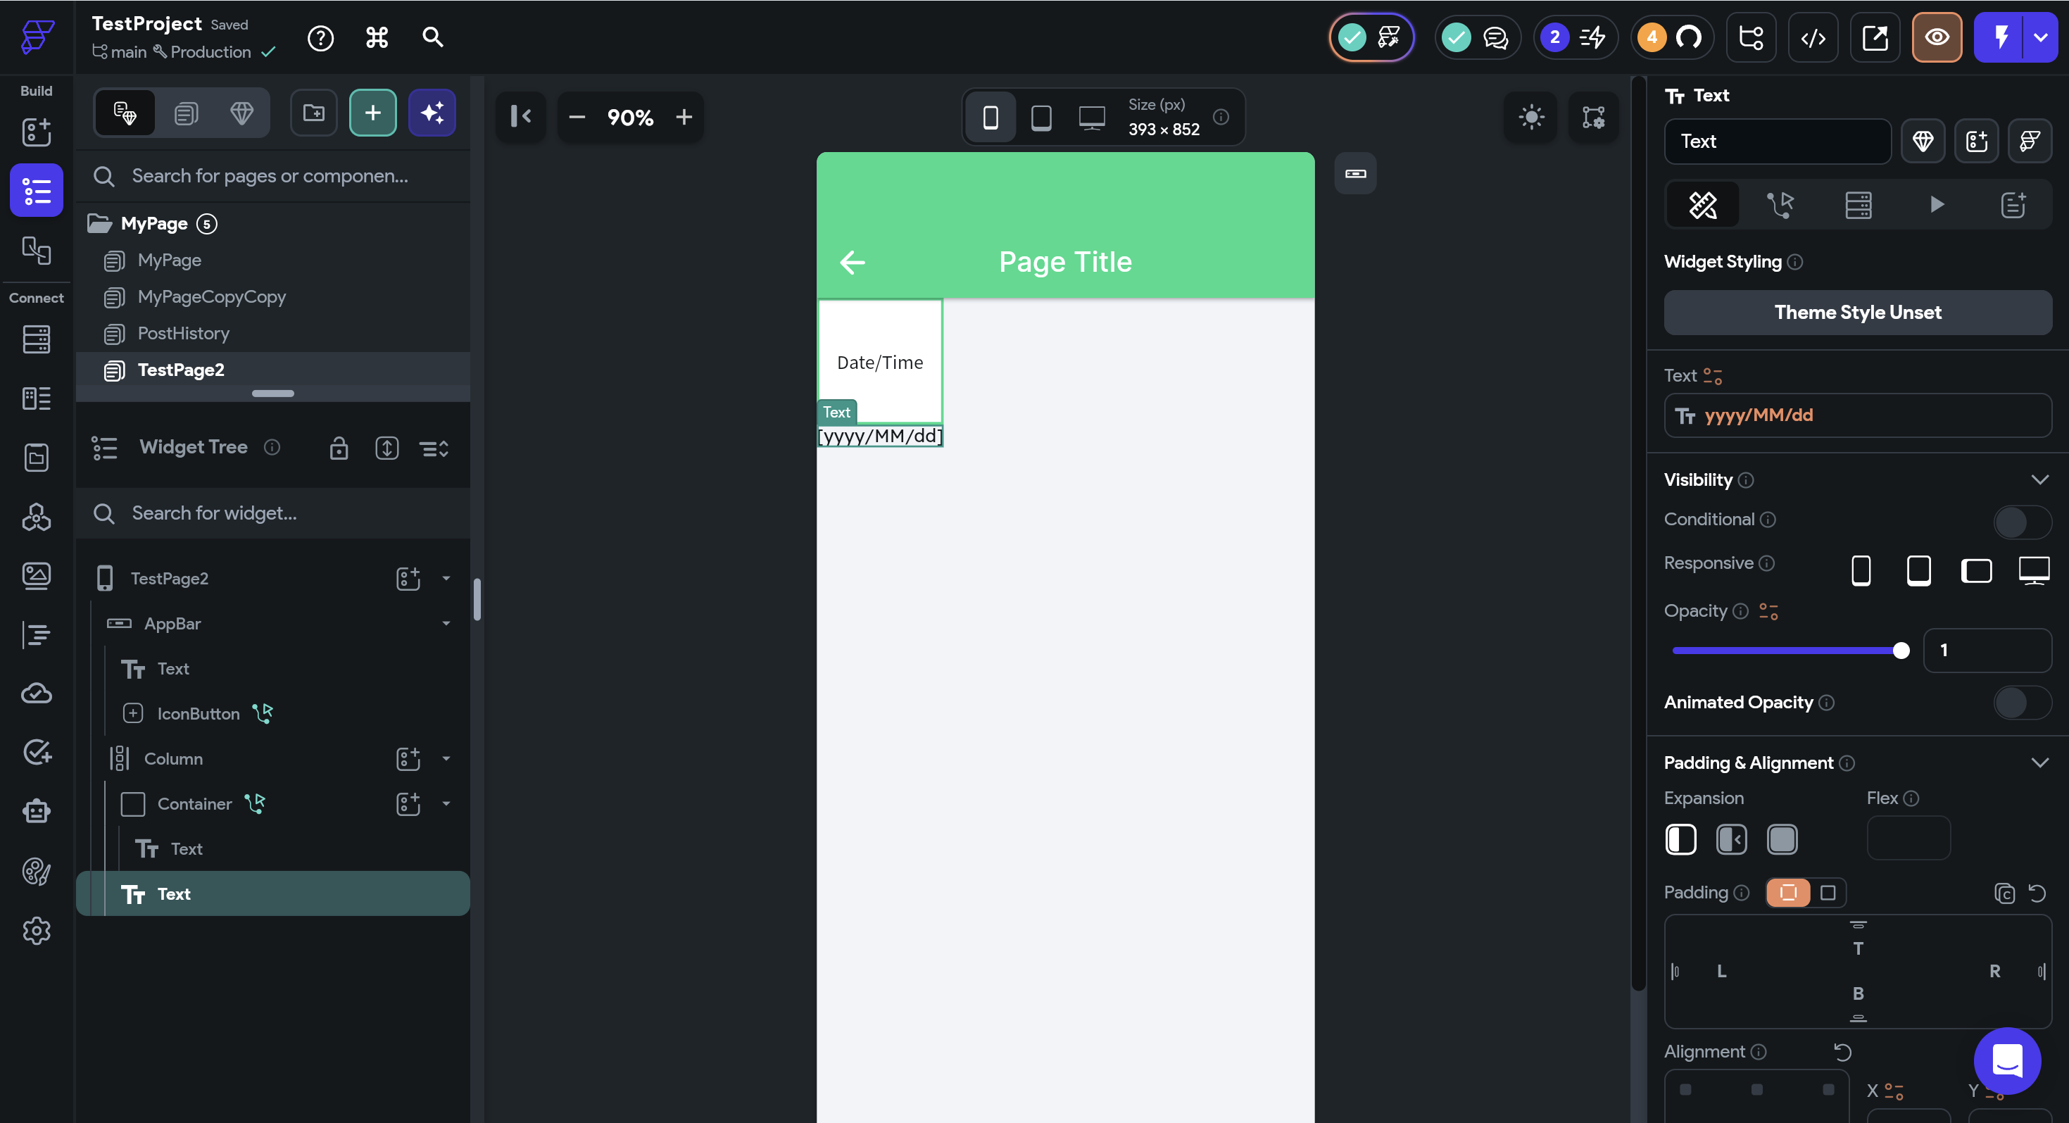The image size is (2069, 1123).
Task: Open the Backend Query tab
Action: click(1858, 205)
